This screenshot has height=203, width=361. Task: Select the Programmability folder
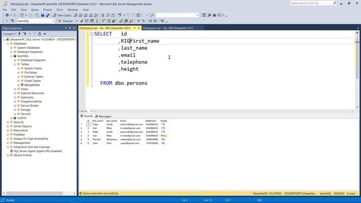point(32,101)
